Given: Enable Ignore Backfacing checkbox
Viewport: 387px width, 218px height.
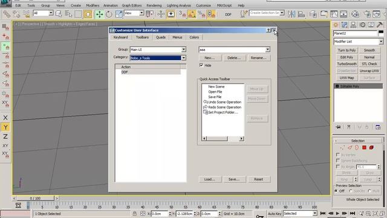Looking at the screenshot, I should click(338, 160).
